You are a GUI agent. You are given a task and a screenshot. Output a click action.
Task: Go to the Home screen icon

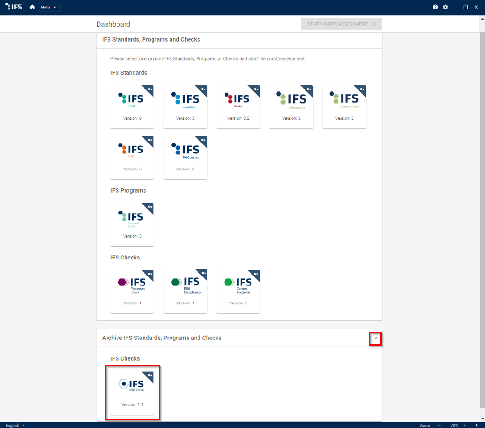coord(32,7)
